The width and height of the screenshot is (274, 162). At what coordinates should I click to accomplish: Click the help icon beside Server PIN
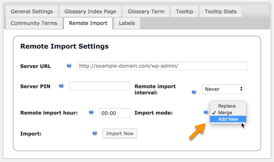tap(61, 86)
